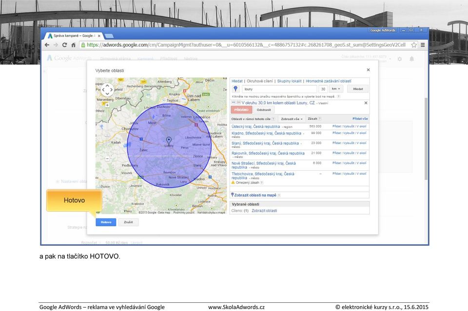
Task: Click the Přidat vše link
Action: pos(360,119)
